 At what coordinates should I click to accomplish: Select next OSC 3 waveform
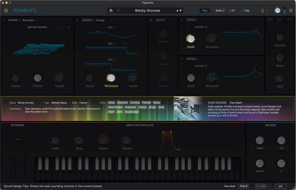(x=128, y=60)
